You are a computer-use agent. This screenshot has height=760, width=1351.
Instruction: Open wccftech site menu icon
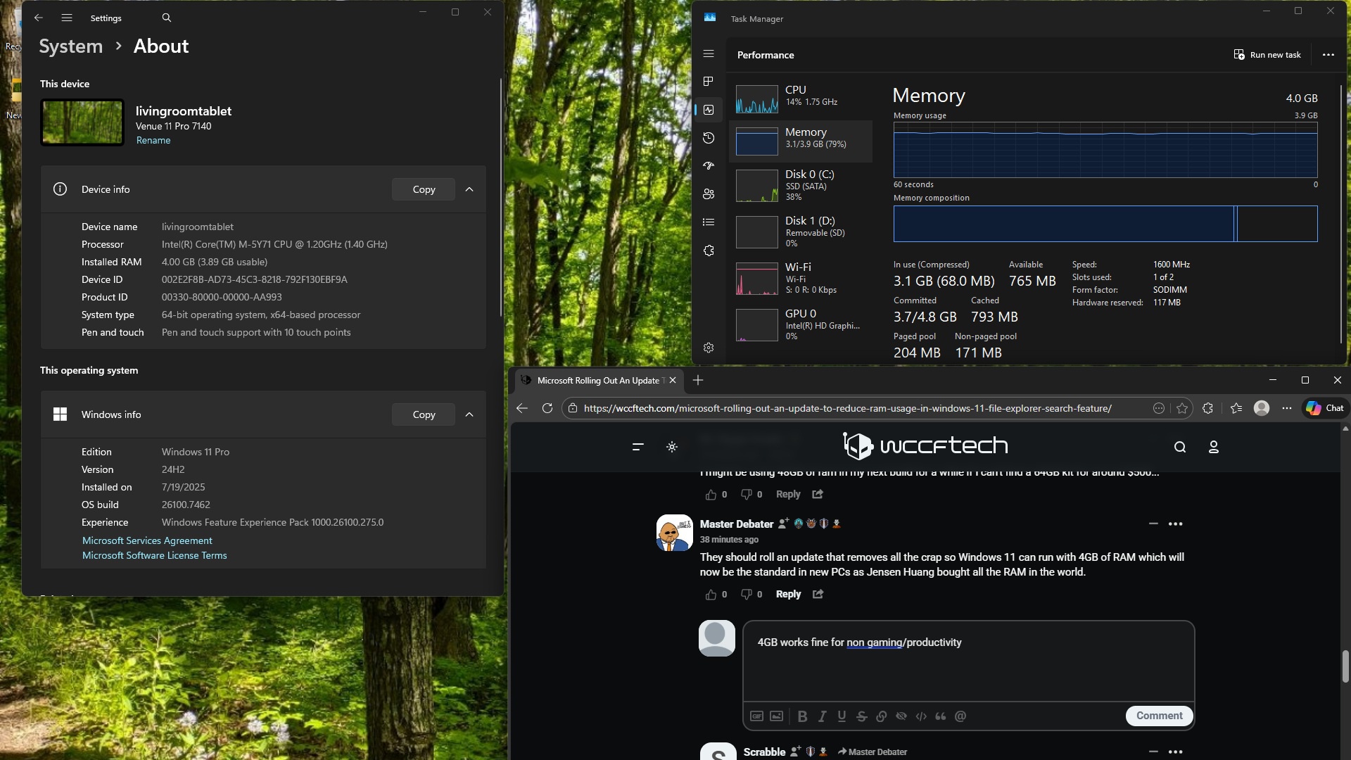[x=638, y=447]
